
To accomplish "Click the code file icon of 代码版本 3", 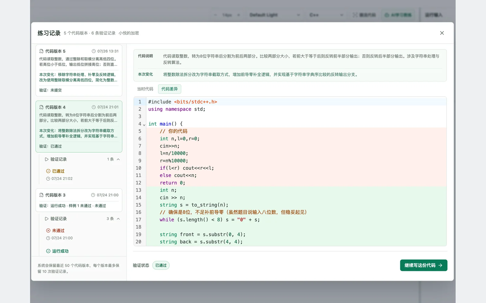I will [x=41, y=195].
